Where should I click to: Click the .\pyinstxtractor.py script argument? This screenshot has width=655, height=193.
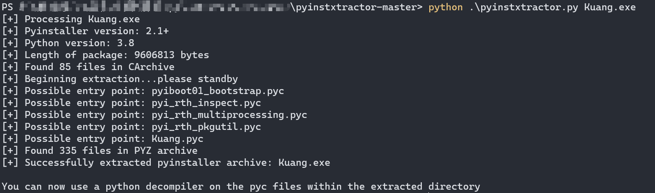click(x=524, y=7)
